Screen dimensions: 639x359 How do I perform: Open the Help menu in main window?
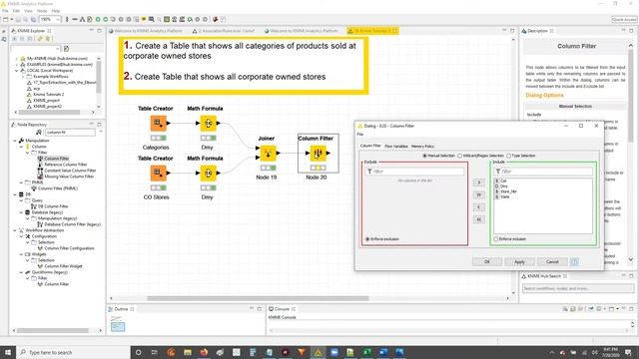[56, 11]
